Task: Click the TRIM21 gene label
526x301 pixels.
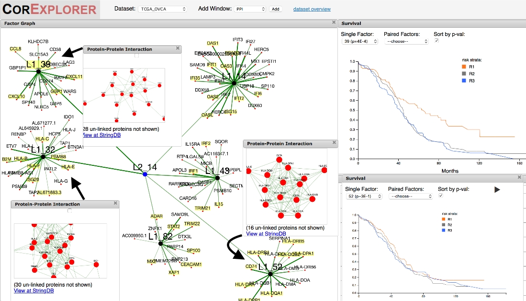Action: (202, 208)
